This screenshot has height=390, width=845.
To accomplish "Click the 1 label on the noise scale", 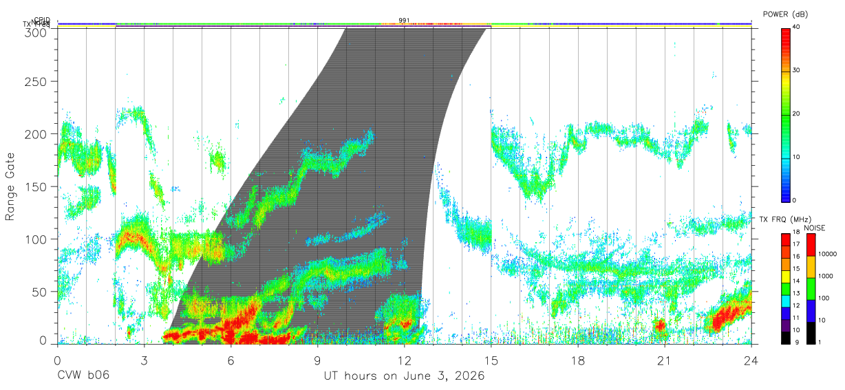I will [819, 342].
